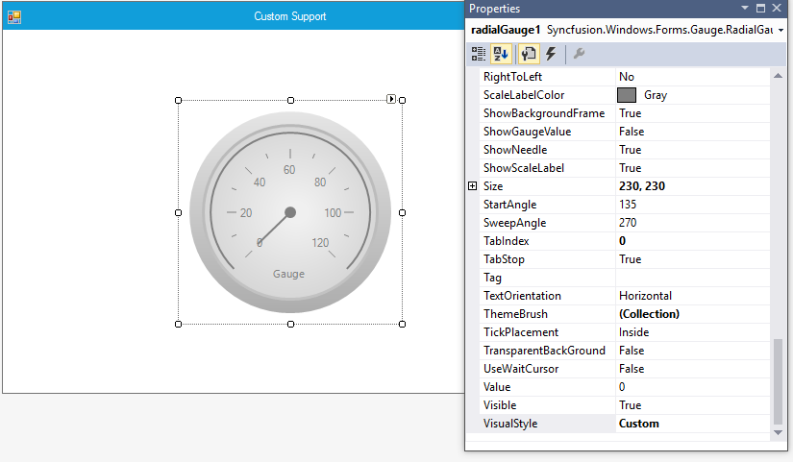Viewport: 793px width, 462px height.
Task: Close the Properties panel
Action: click(777, 8)
